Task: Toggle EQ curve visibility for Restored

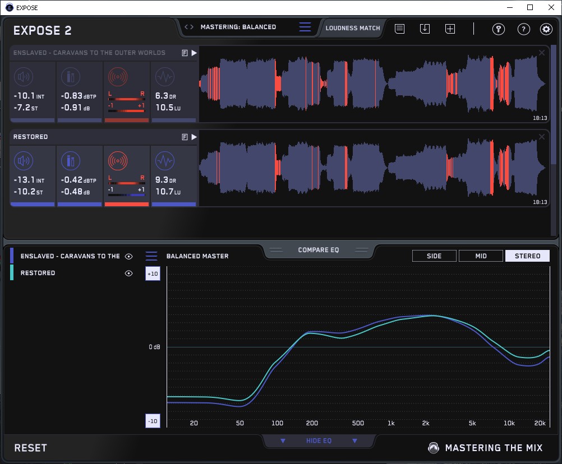Action: pyautogui.click(x=128, y=273)
